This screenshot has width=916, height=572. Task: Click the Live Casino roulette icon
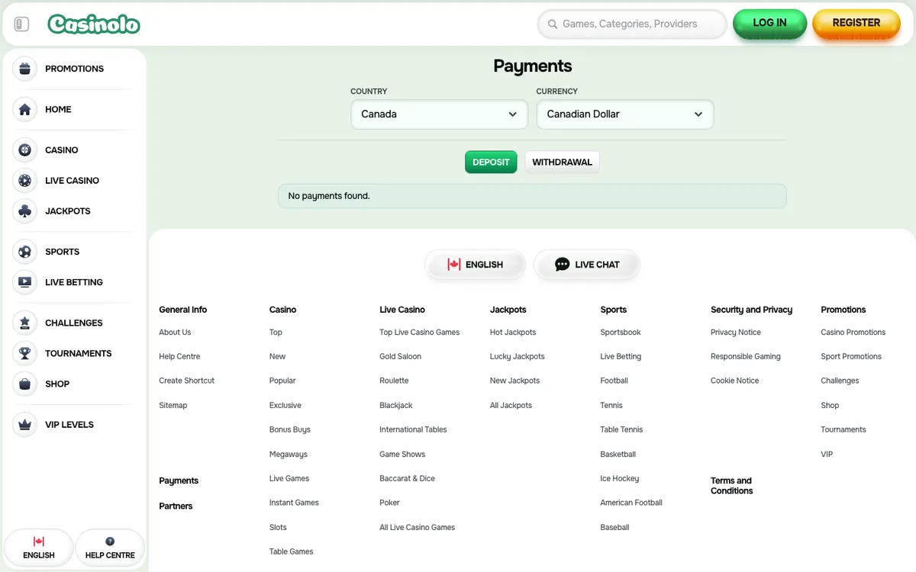tap(24, 181)
